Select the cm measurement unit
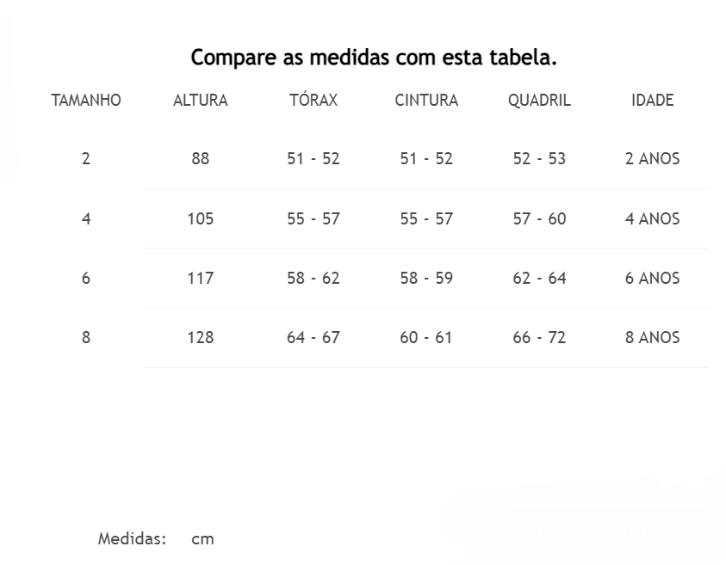726x565 pixels. click(x=202, y=539)
